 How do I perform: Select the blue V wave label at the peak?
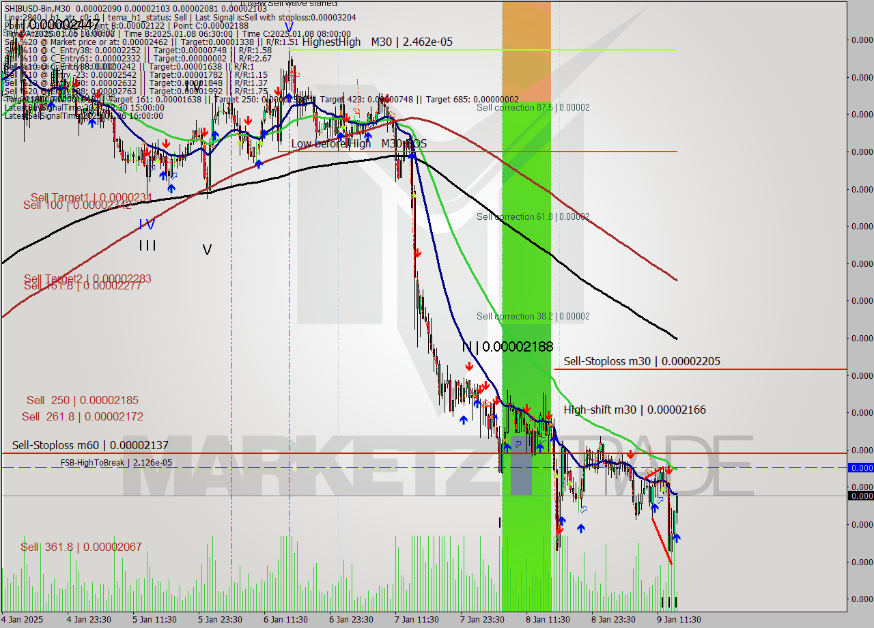(x=290, y=28)
